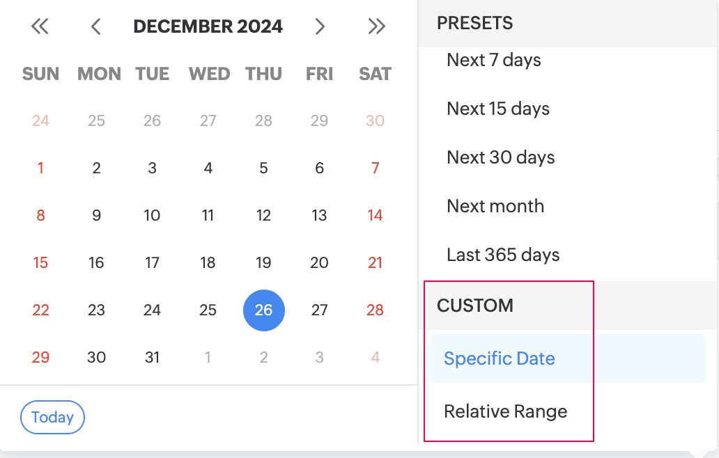Pick the Next 30 days preset
Image resolution: width=719 pixels, height=458 pixels.
point(501,158)
